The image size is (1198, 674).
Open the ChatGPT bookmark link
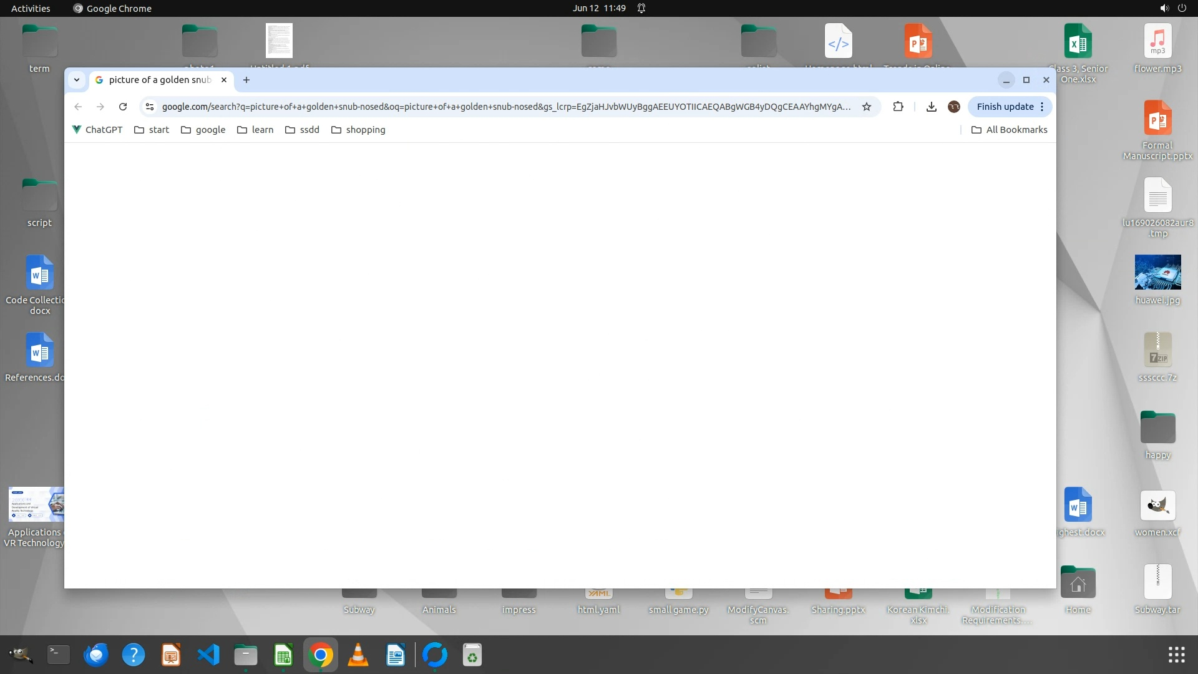(x=97, y=130)
